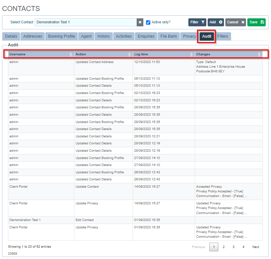271x259 pixels.
Task: Go to the Previous page
Action: [x=198, y=247]
